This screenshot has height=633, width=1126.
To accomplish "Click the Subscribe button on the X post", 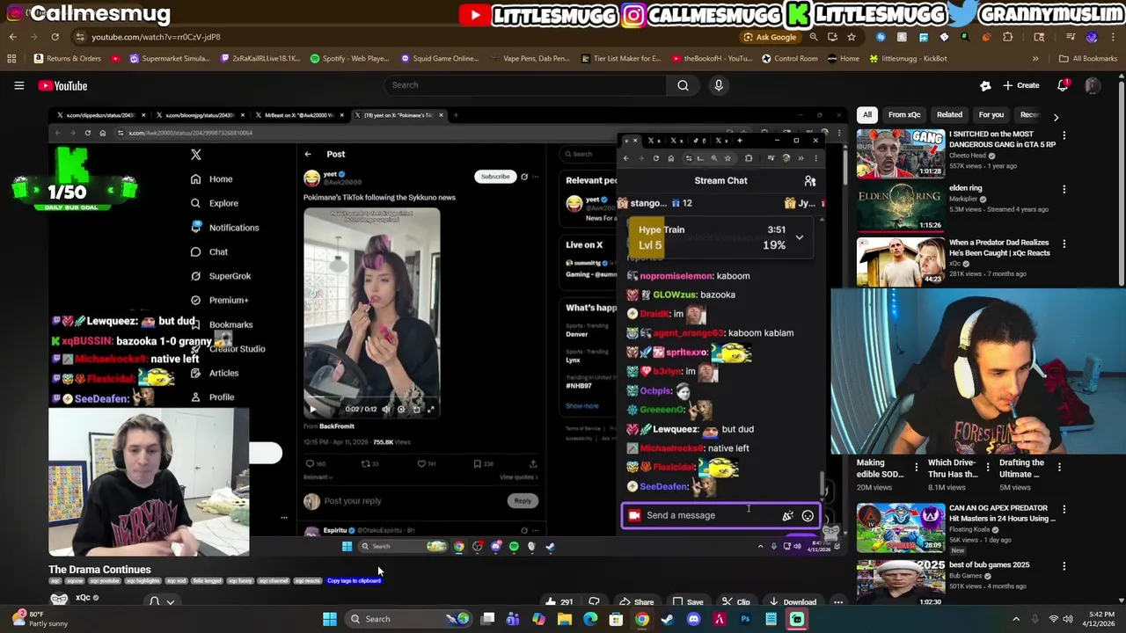I will [494, 177].
